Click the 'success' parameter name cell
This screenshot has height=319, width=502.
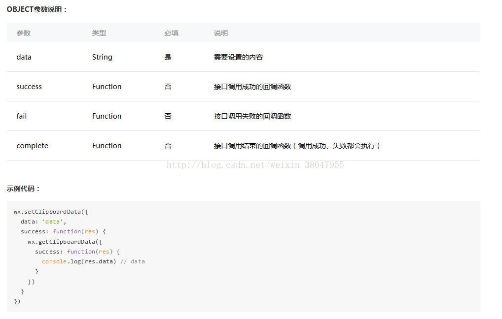coord(29,87)
